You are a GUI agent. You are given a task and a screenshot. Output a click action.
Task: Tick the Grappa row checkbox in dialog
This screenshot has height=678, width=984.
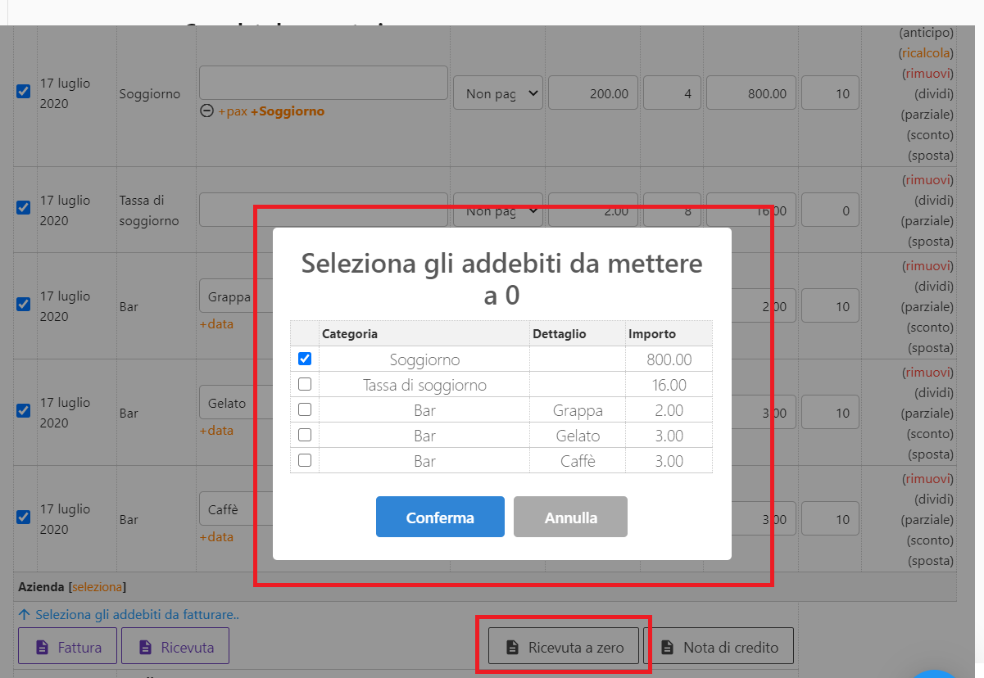[x=305, y=409]
